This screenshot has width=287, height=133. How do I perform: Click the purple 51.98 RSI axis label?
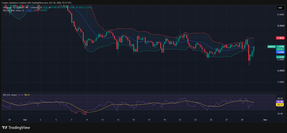[x=279, y=102]
